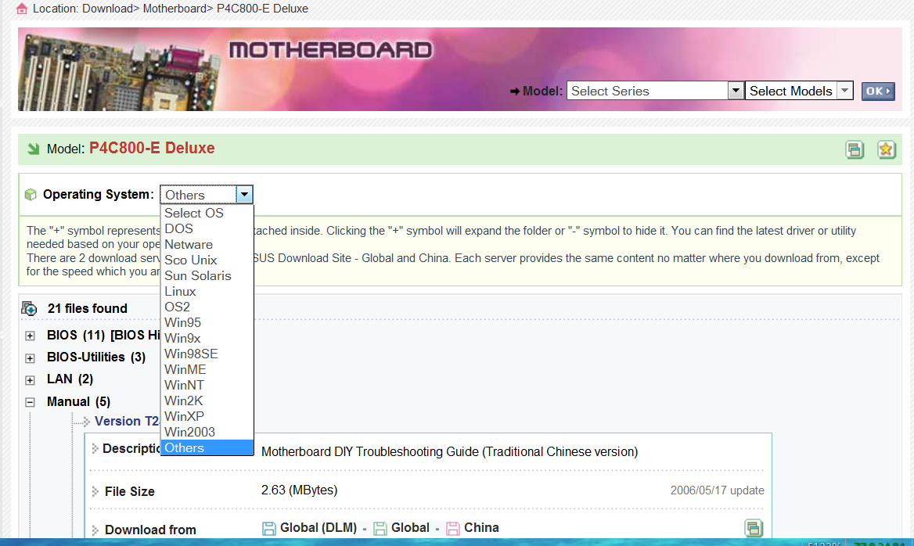Image resolution: width=914 pixels, height=546 pixels.
Task: Click the 2006/05/17 update date
Action: 717,490
